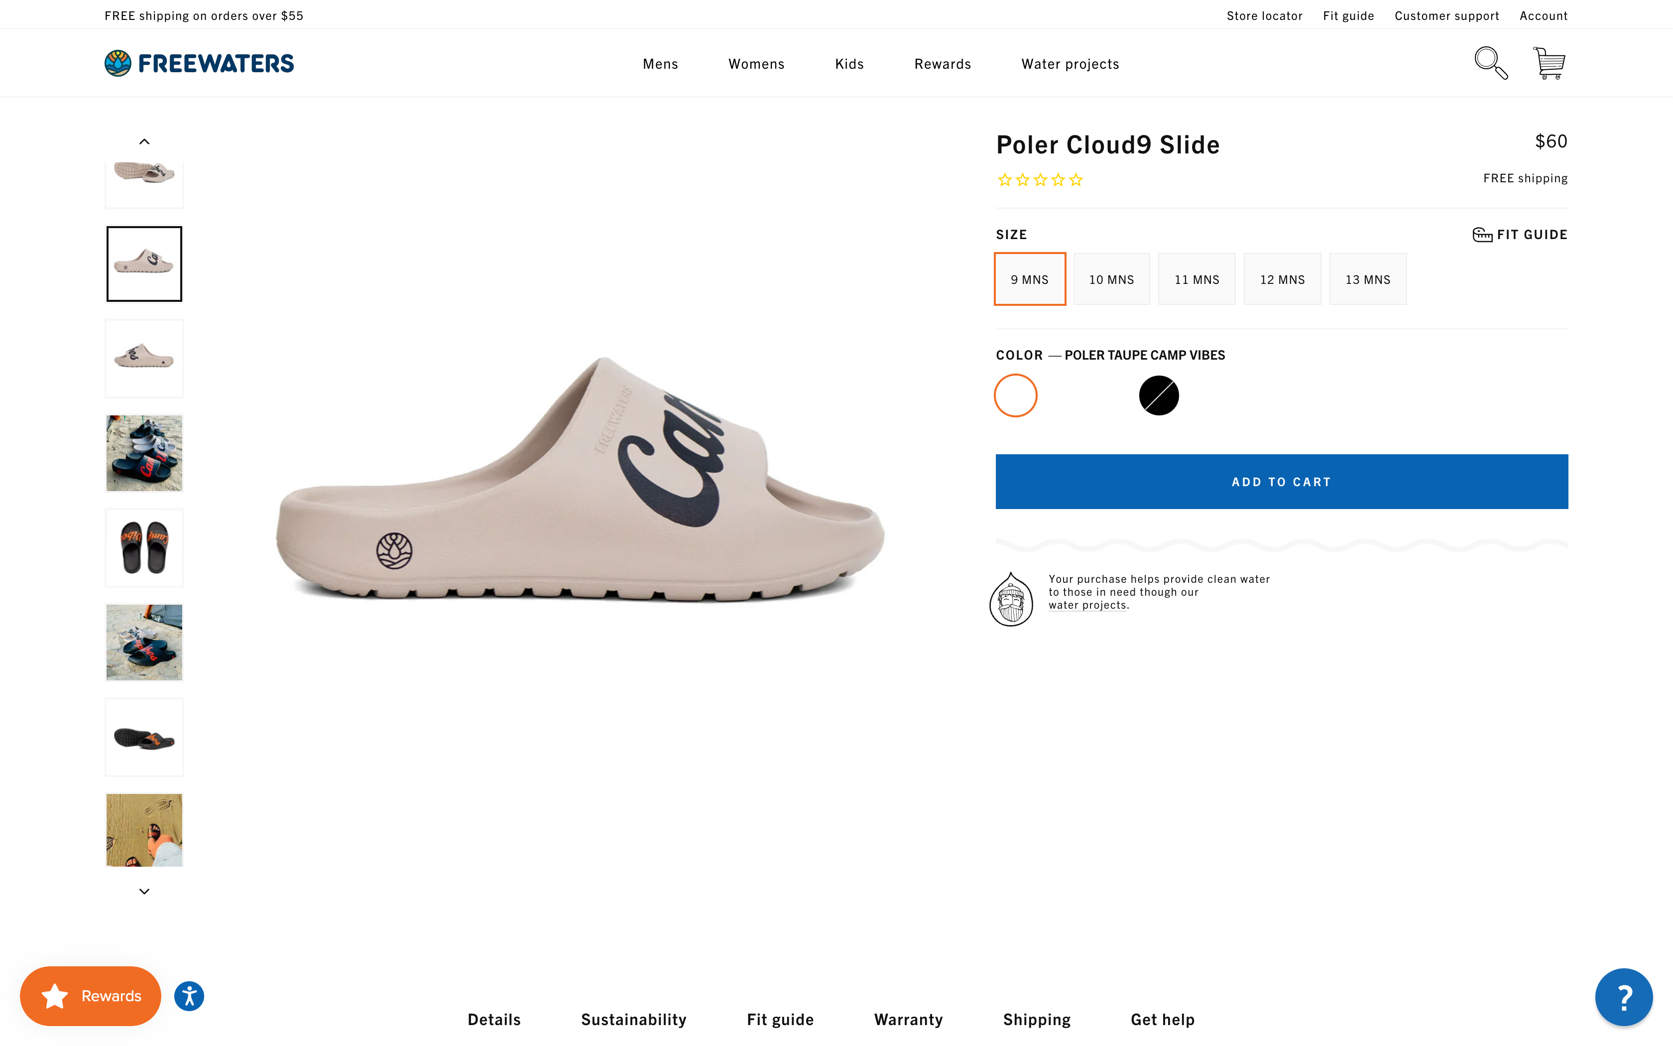Click the bearded man water drop icon
The width and height of the screenshot is (1673, 1046).
[x=1011, y=599]
